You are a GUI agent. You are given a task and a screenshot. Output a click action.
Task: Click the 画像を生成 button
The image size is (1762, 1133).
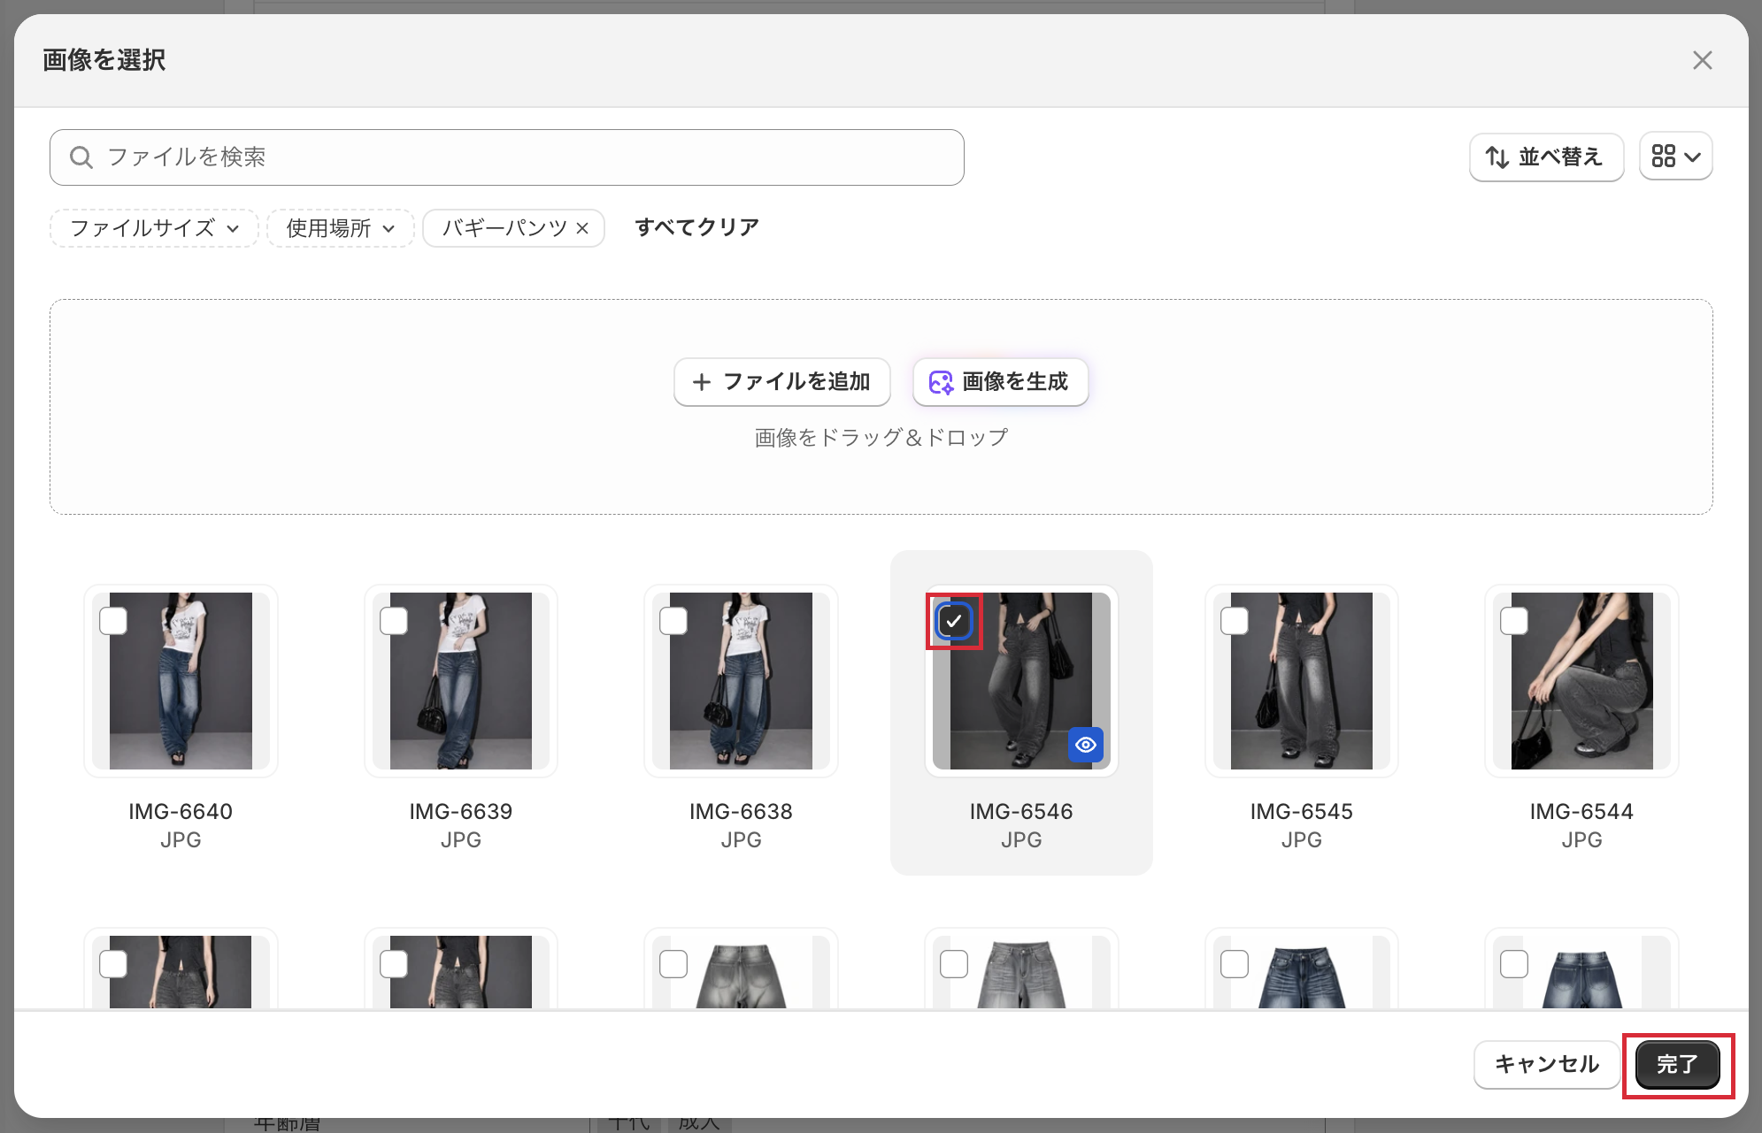[1000, 382]
